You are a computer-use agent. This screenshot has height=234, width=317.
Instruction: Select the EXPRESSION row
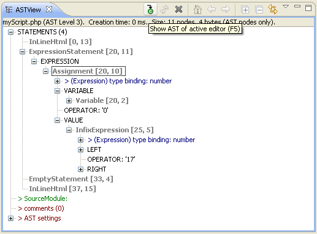(x=59, y=61)
